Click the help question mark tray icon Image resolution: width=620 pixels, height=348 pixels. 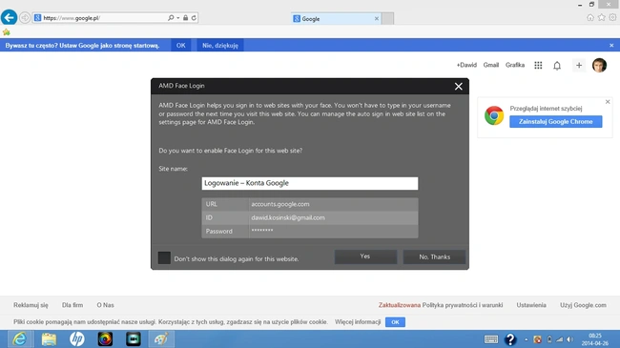pos(510,339)
